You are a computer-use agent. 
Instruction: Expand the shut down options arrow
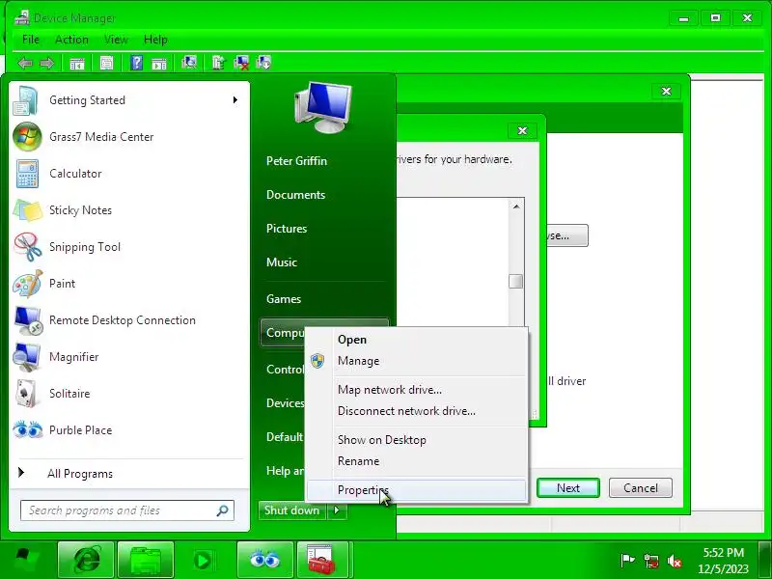pyautogui.click(x=337, y=510)
